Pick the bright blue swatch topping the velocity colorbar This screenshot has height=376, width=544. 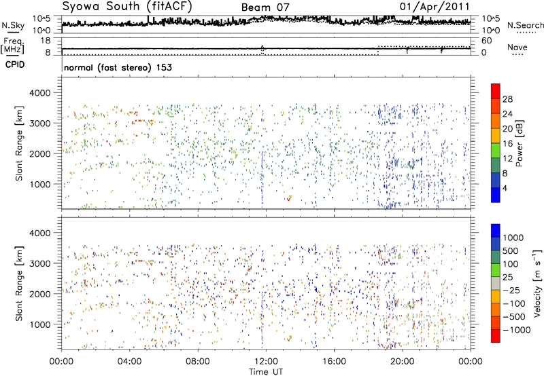pyautogui.click(x=496, y=231)
